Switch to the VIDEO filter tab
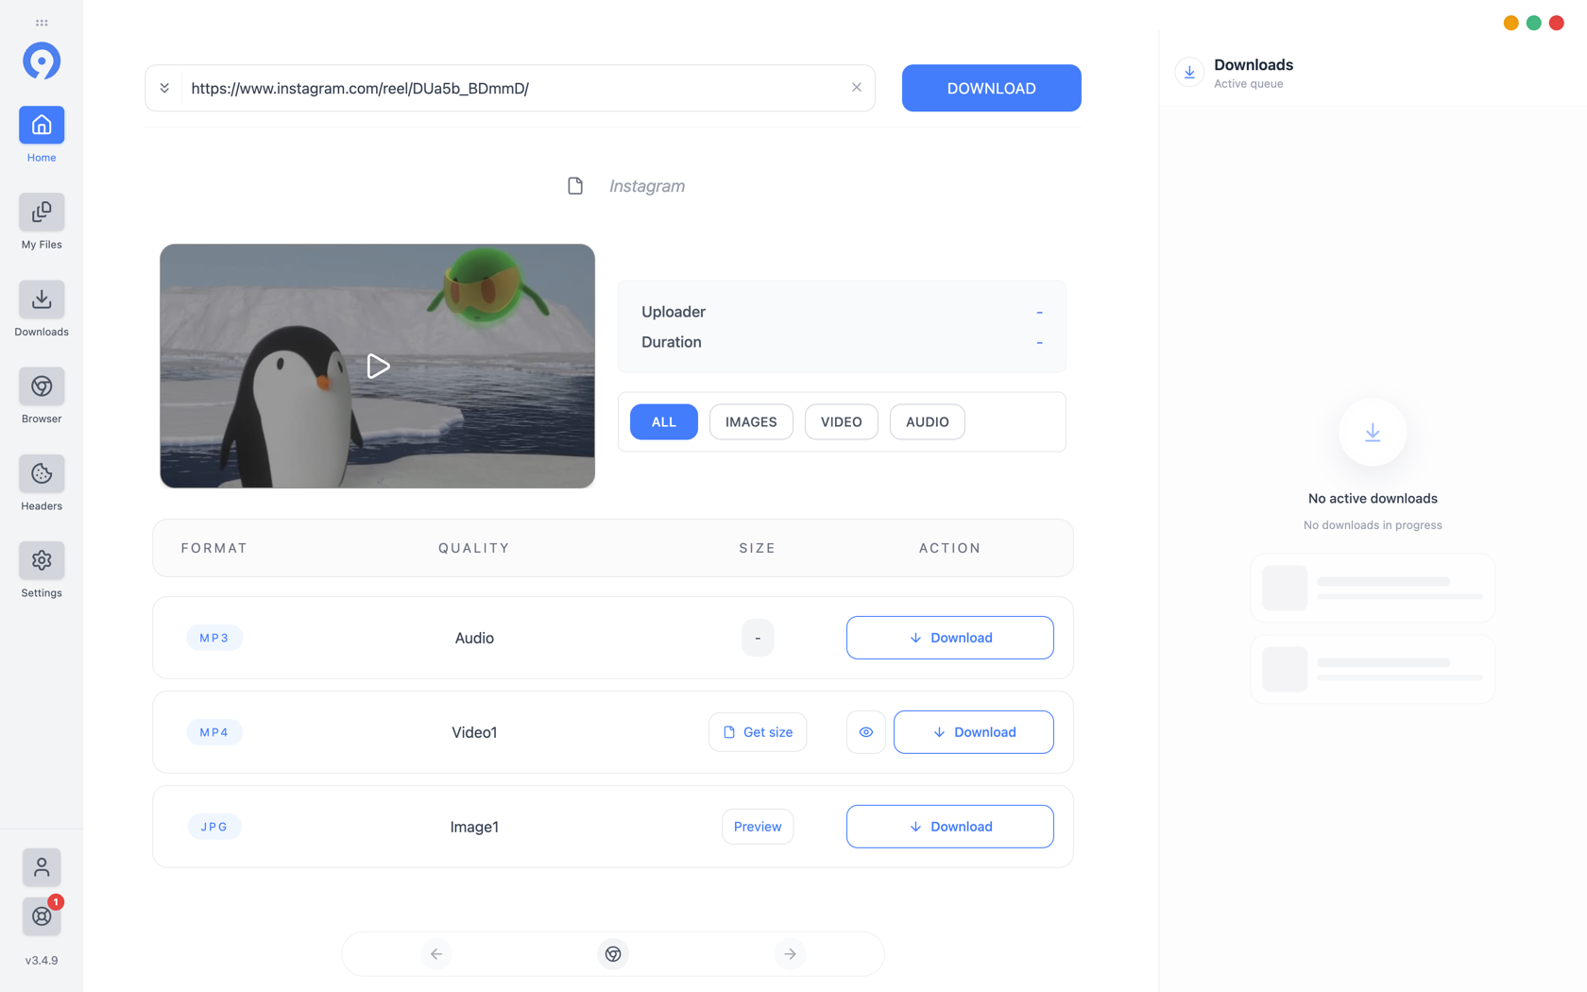 841,421
